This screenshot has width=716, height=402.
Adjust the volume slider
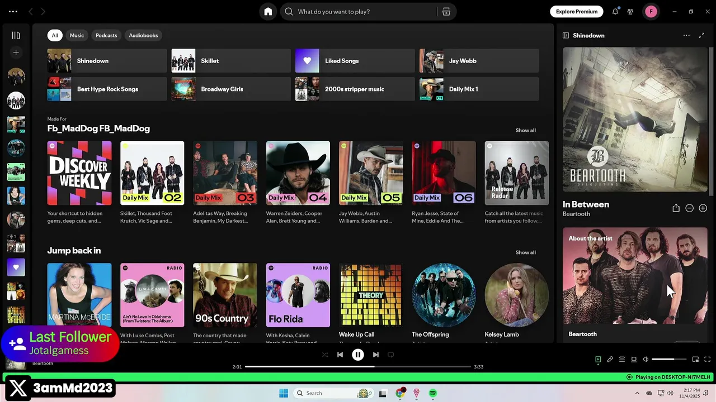[x=669, y=360]
